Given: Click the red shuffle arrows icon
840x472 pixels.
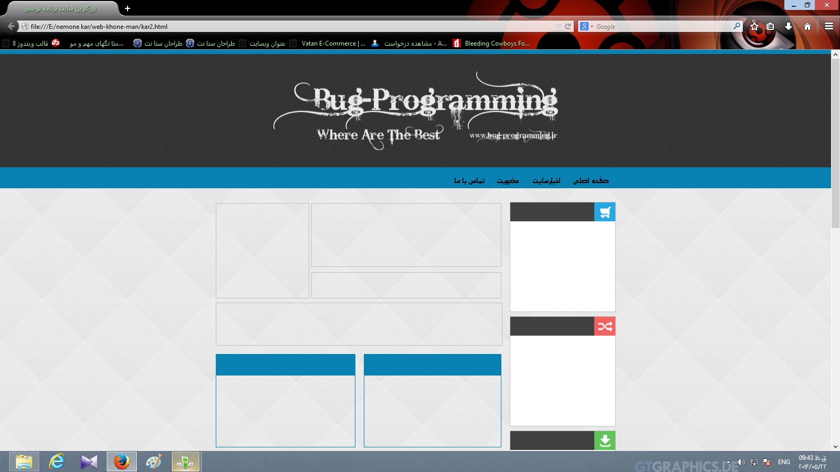Looking at the screenshot, I should click(x=605, y=326).
